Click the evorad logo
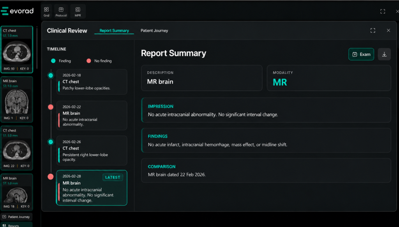Viewport: 399px width, 227px height. [x=17, y=11]
